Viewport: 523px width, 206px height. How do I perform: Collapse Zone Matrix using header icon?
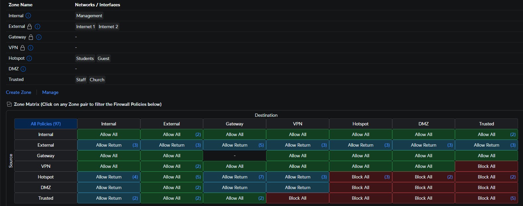(9, 104)
